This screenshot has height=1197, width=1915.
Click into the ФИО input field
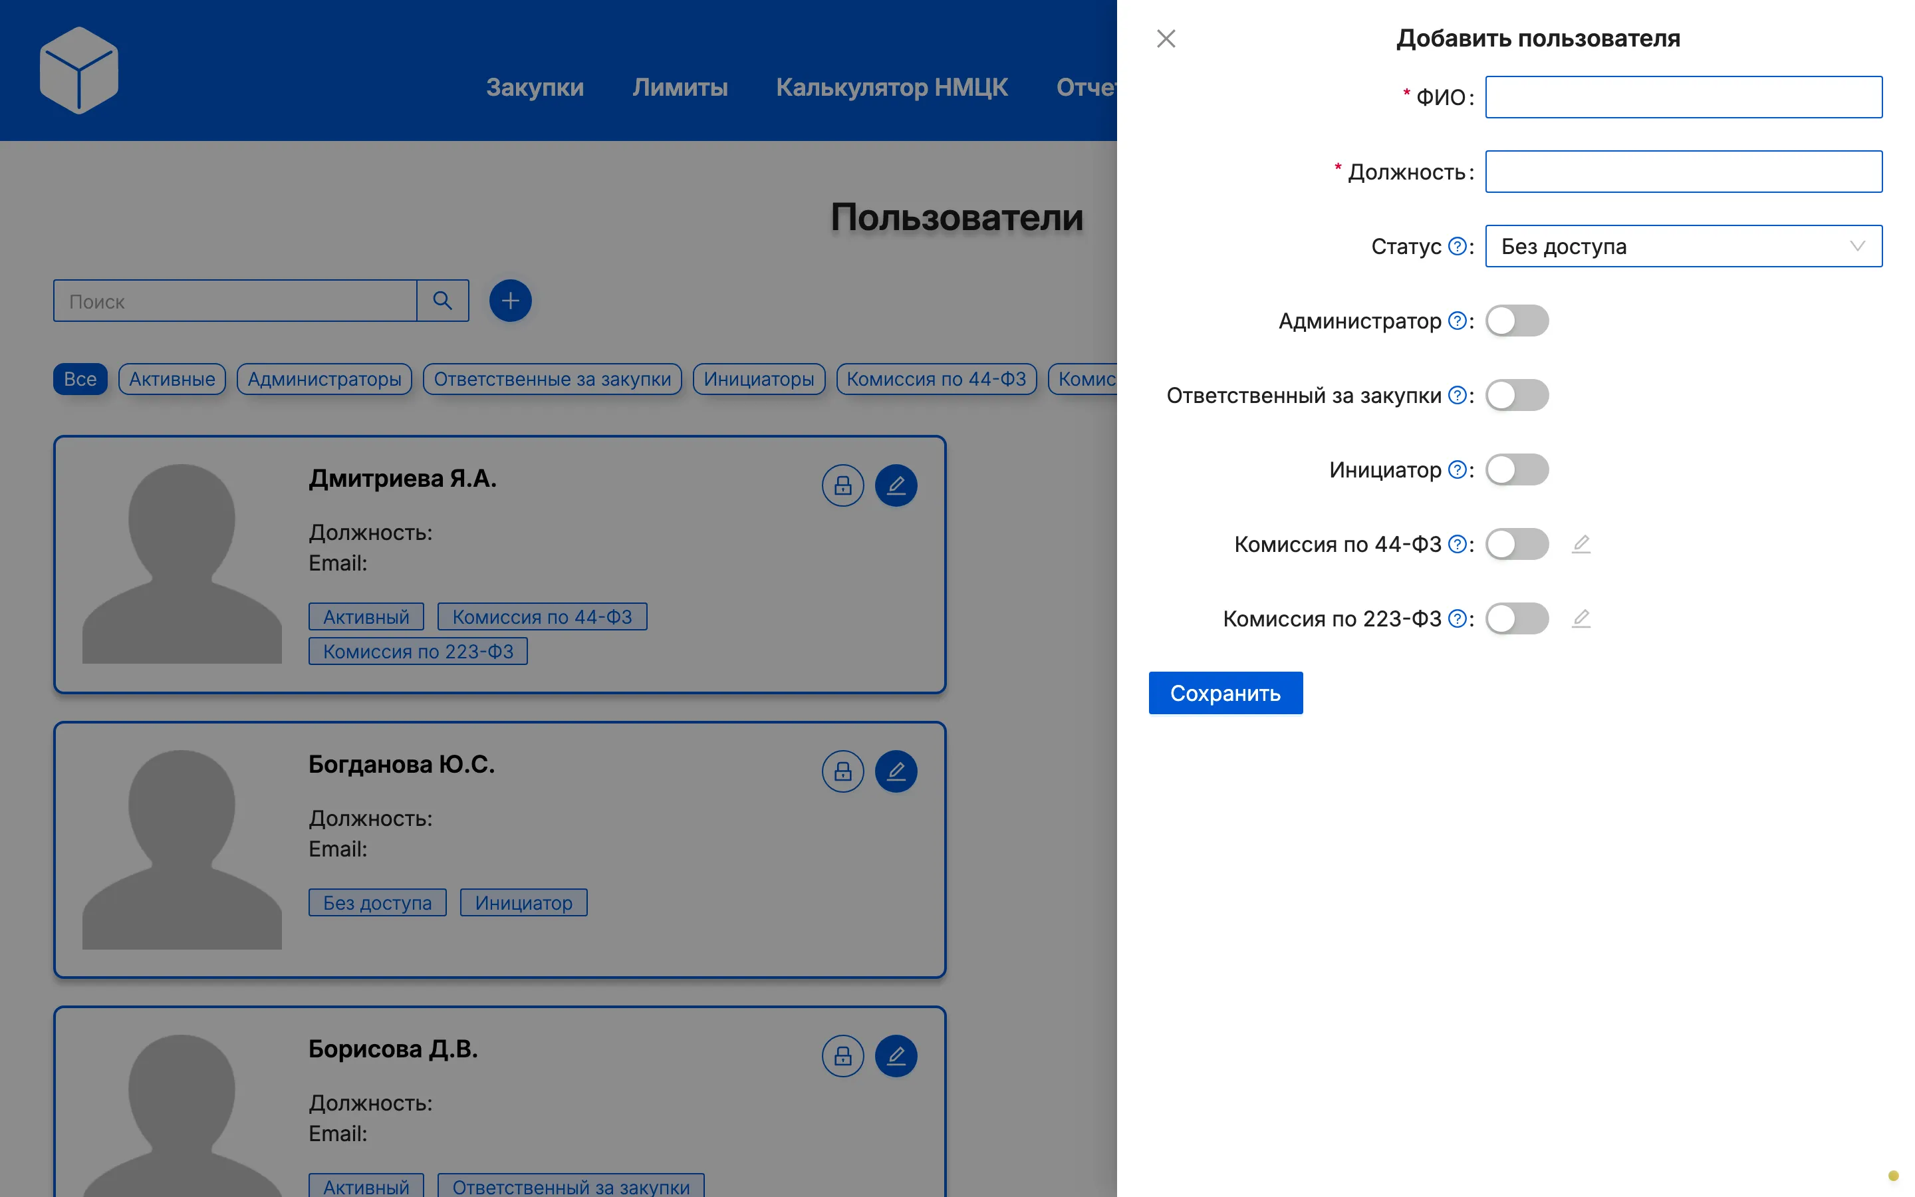pyautogui.click(x=1683, y=97)
